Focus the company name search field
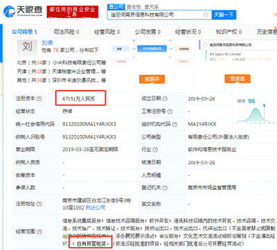This screenshot has height=250, width=277. pyautogui.click(x=159, y=15)
